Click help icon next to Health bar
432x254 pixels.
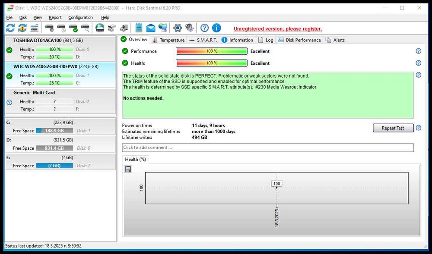click(419, 63)
